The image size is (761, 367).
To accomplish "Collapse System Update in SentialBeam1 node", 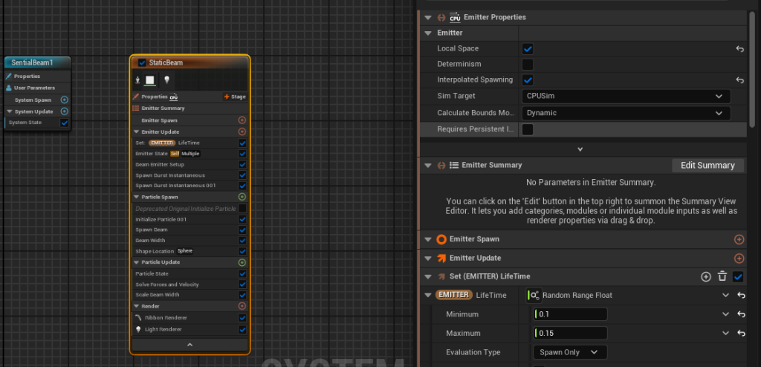I will [x=9, y=111].
